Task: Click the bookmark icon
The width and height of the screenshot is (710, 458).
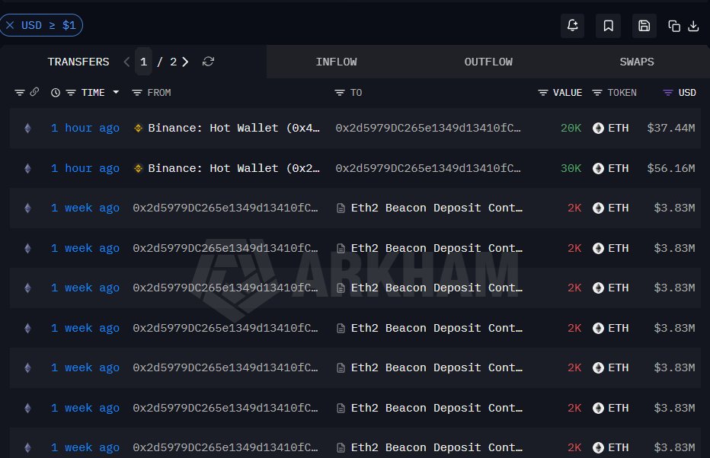Action: tap(608, 26)
